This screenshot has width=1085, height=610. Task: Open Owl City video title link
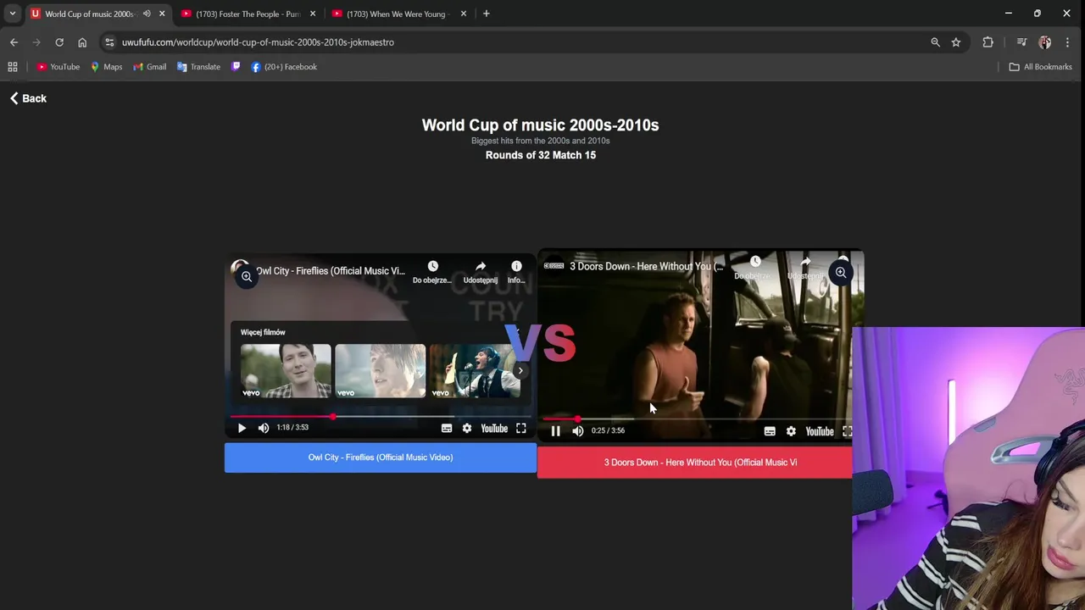click(x=331, y=271)
